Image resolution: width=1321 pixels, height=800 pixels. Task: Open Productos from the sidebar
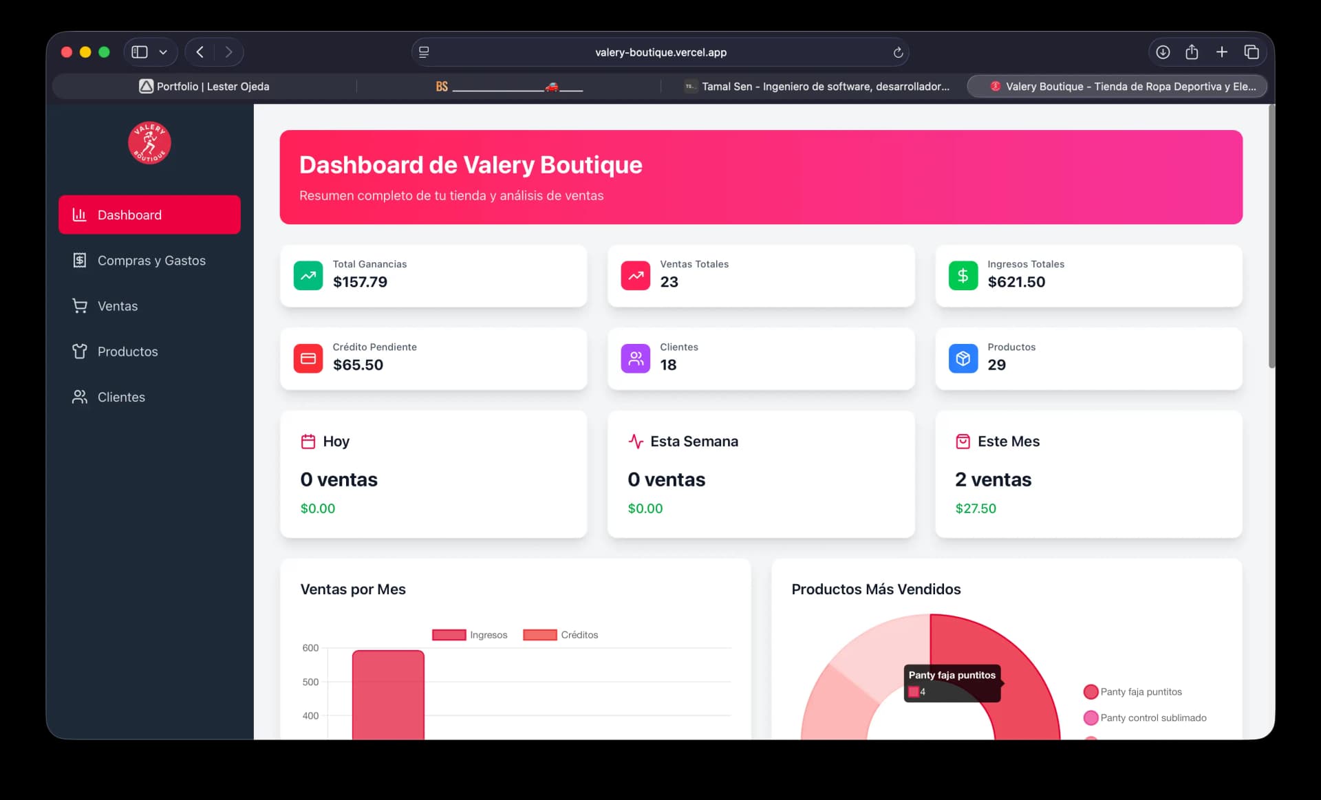point(127,352)
